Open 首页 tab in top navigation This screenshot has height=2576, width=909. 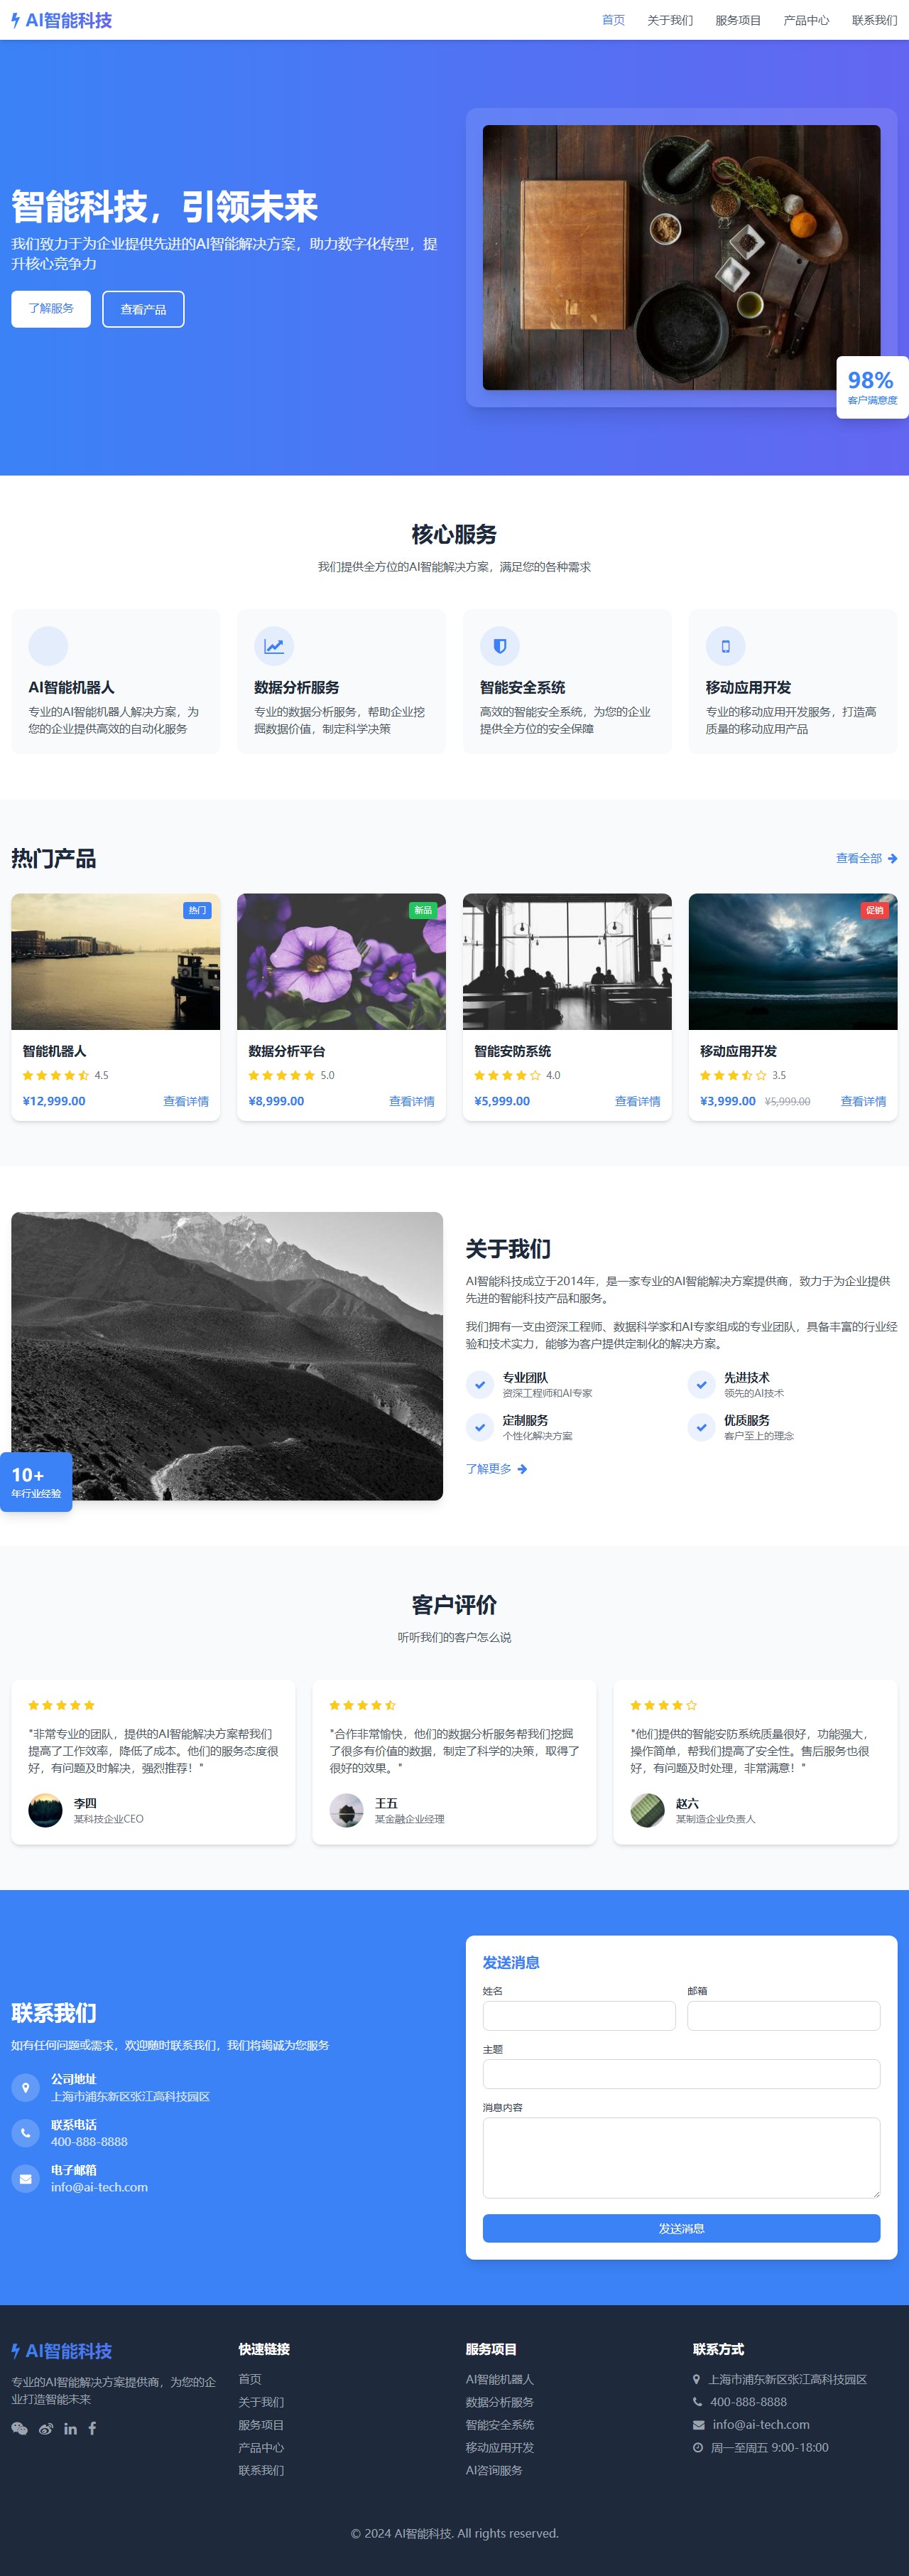614,20
